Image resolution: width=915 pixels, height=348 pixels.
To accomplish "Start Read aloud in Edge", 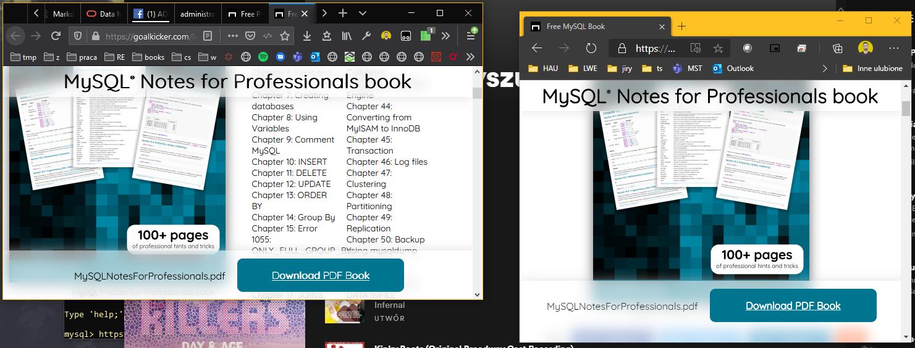I will tap(696, 48).
